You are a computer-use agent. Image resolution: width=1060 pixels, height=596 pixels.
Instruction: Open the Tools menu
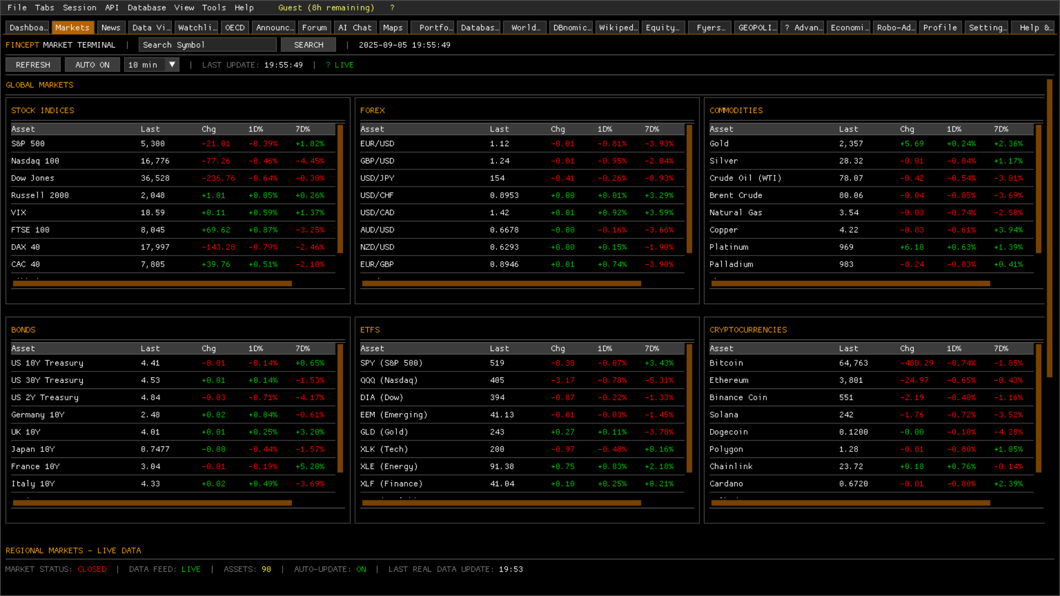214,8
